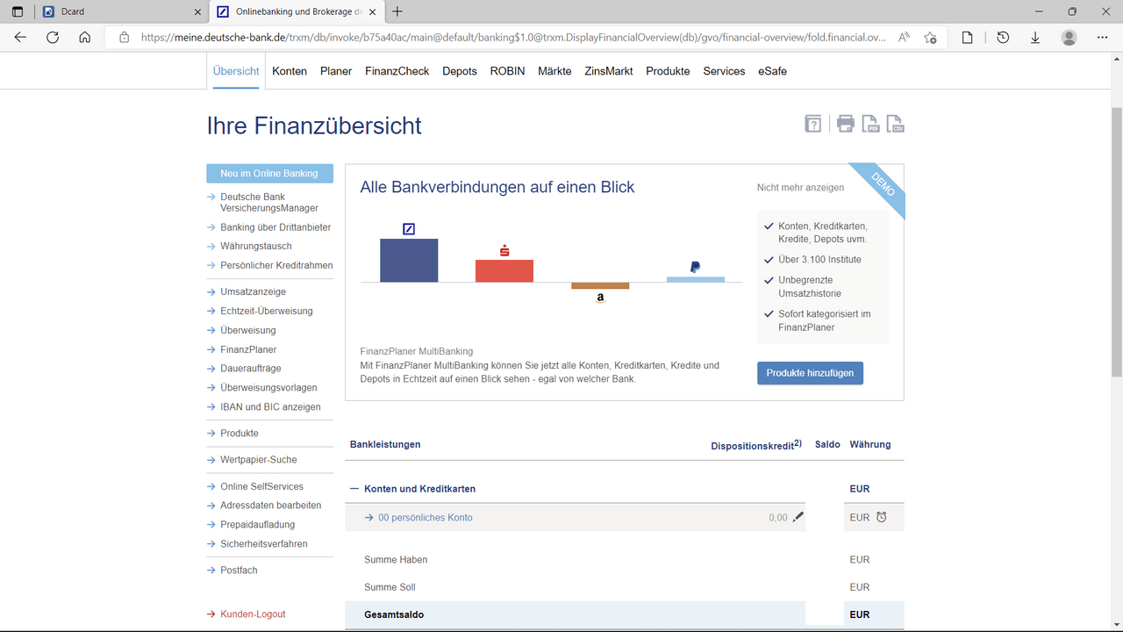This screenshot has width=1123, height=632.
Task: Open Online SelfServices
Action: tap(261, 486)
